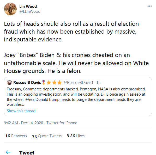Click the three gold stars in quoted name
Image resolution: width=156 pixels, height=155 pixels.
(x=54, y=83)
